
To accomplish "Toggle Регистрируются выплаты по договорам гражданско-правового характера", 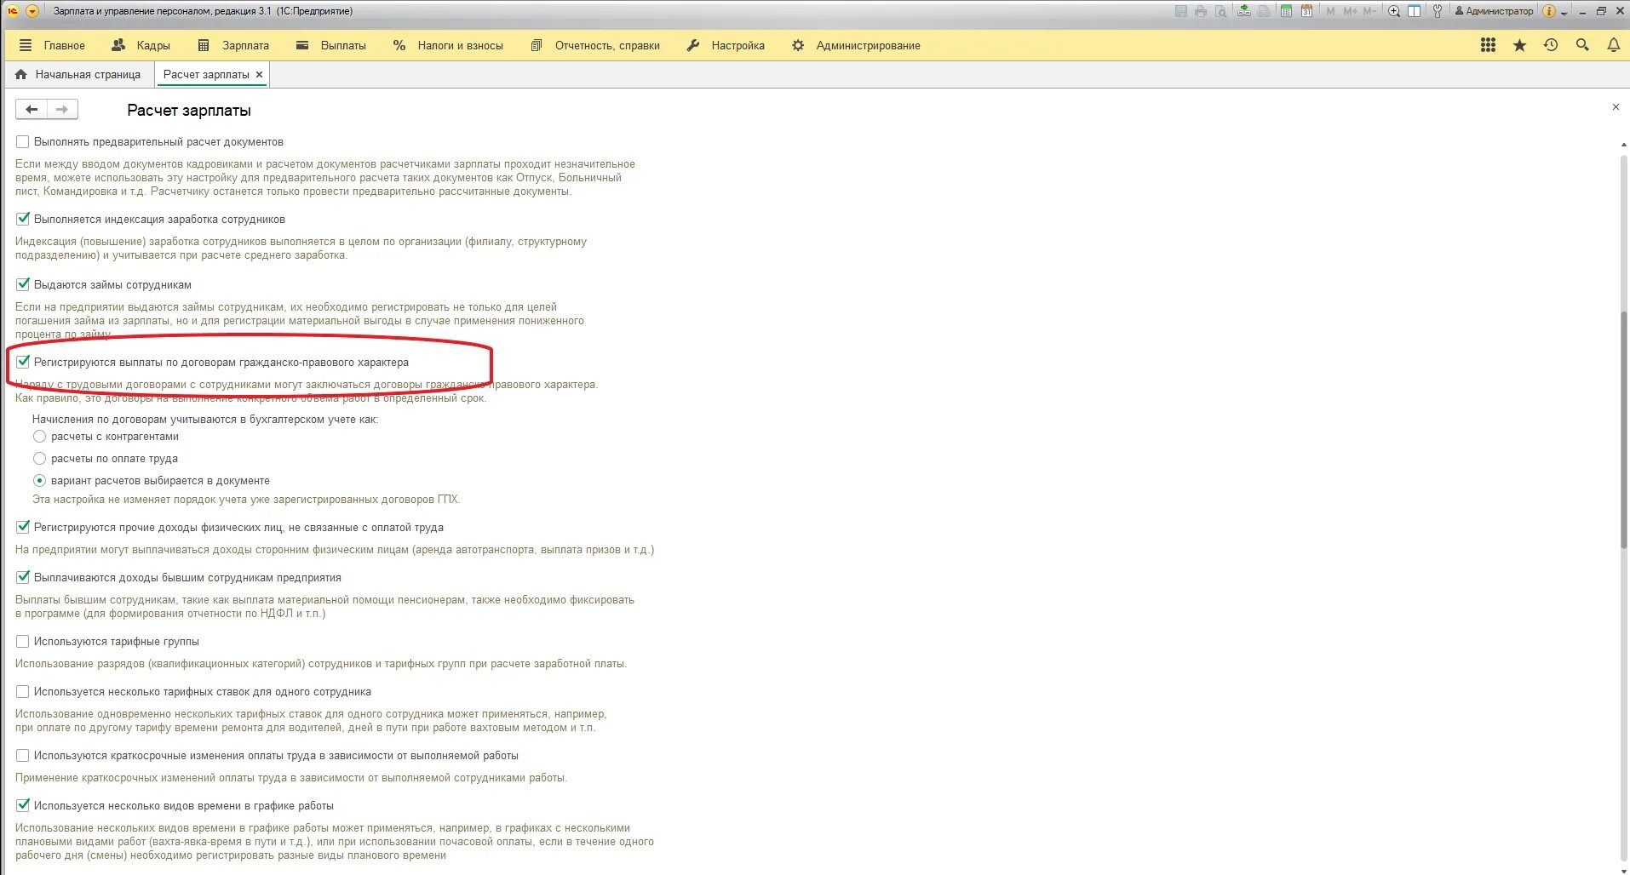I will 23,363.
